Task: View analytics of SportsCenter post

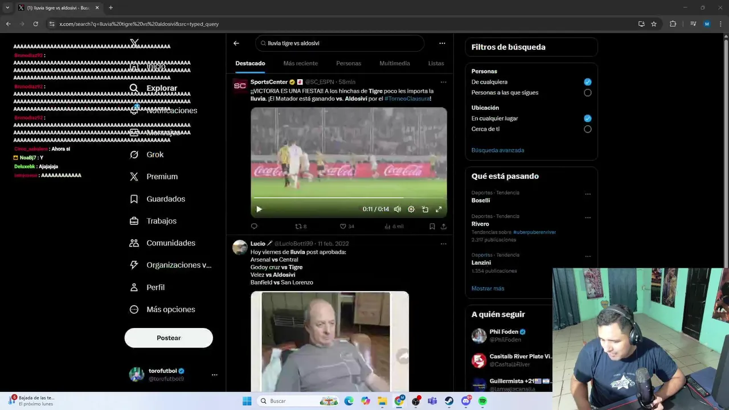Action: (x=394, y=226)
